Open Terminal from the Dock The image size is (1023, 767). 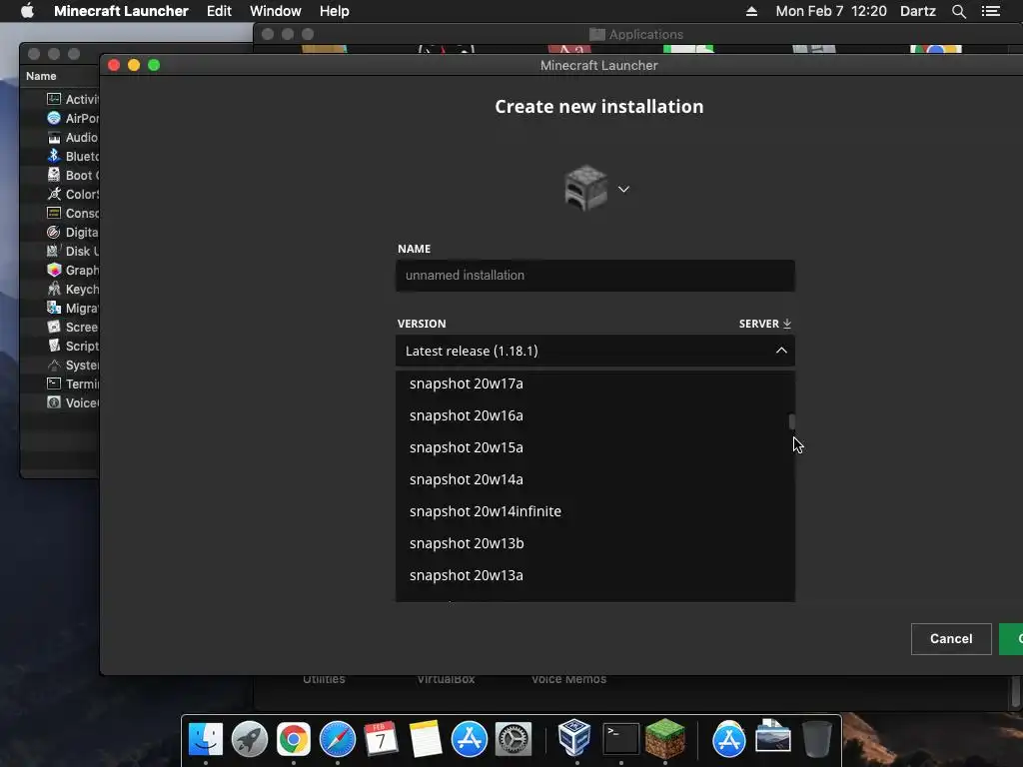point(620,739)
